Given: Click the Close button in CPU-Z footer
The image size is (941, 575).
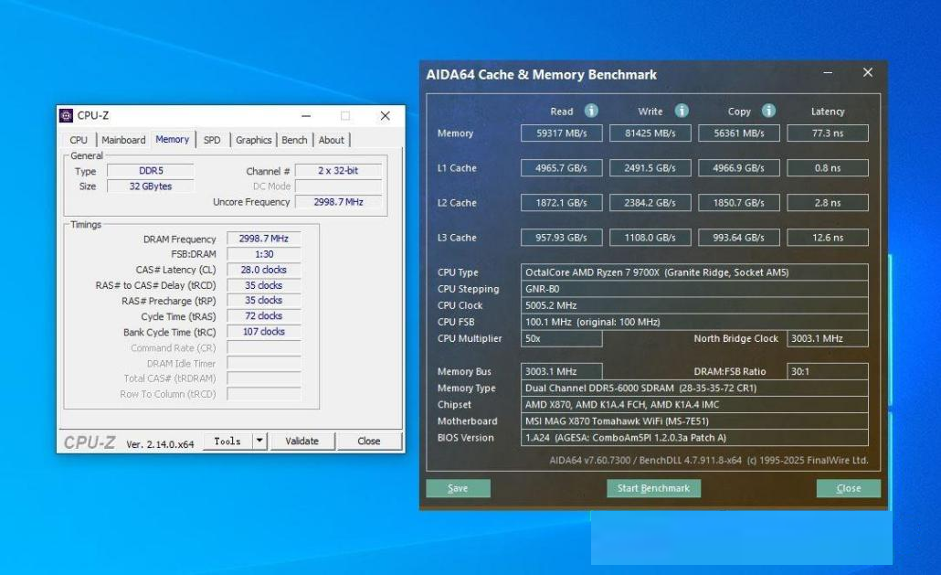Looking at the screenshot, I should pyautogui.click(x=369, y=442).
